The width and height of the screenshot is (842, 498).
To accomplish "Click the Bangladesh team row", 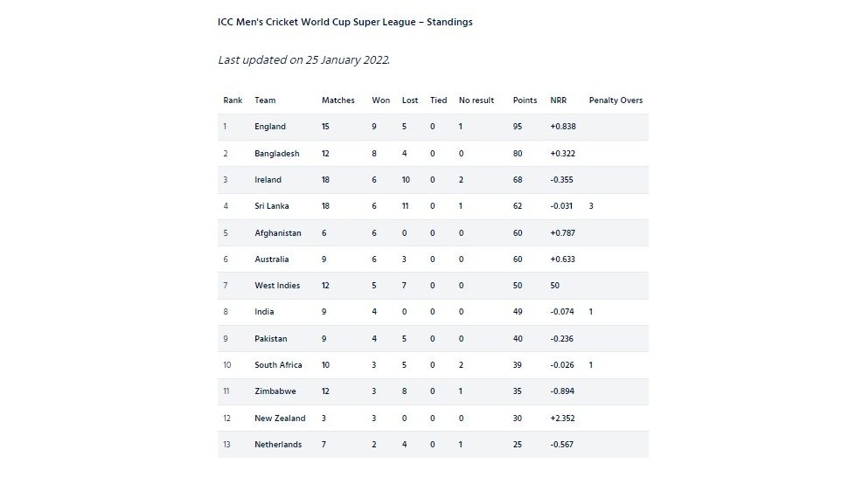I will 433,154.
